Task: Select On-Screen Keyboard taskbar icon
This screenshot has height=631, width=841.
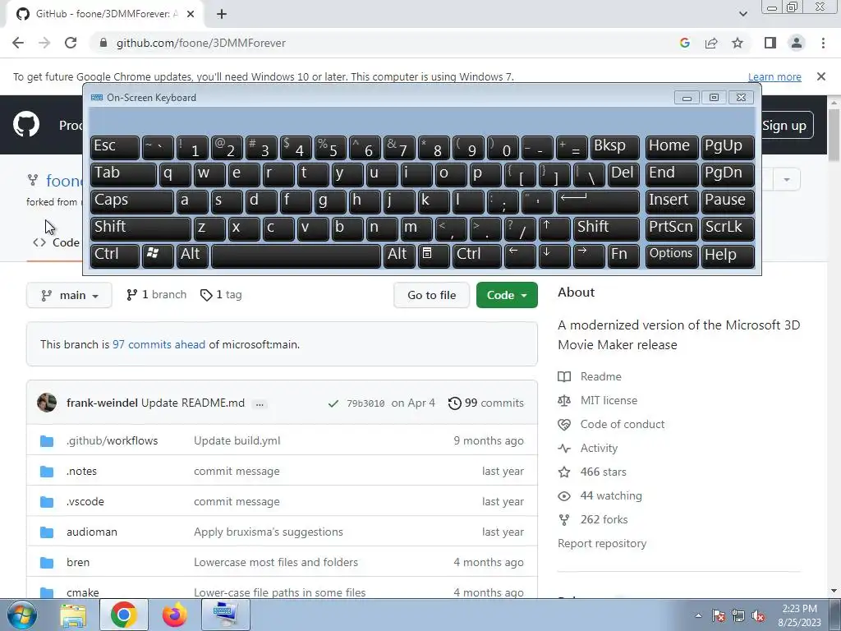Action: coord(224,615)
